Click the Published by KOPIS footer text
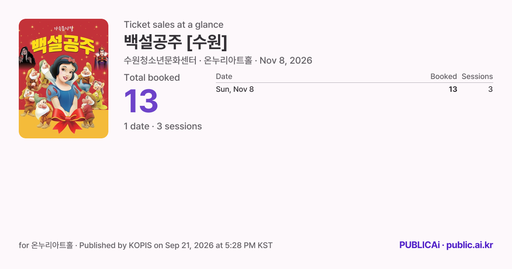512x269 pixels. 116,246
